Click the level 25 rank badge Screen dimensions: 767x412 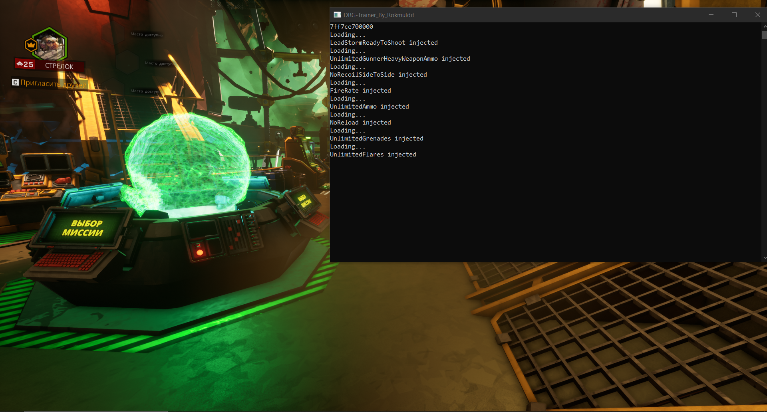[x=25, y=64]
